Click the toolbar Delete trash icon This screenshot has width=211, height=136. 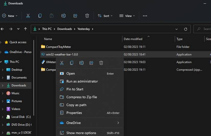(87, 16)
